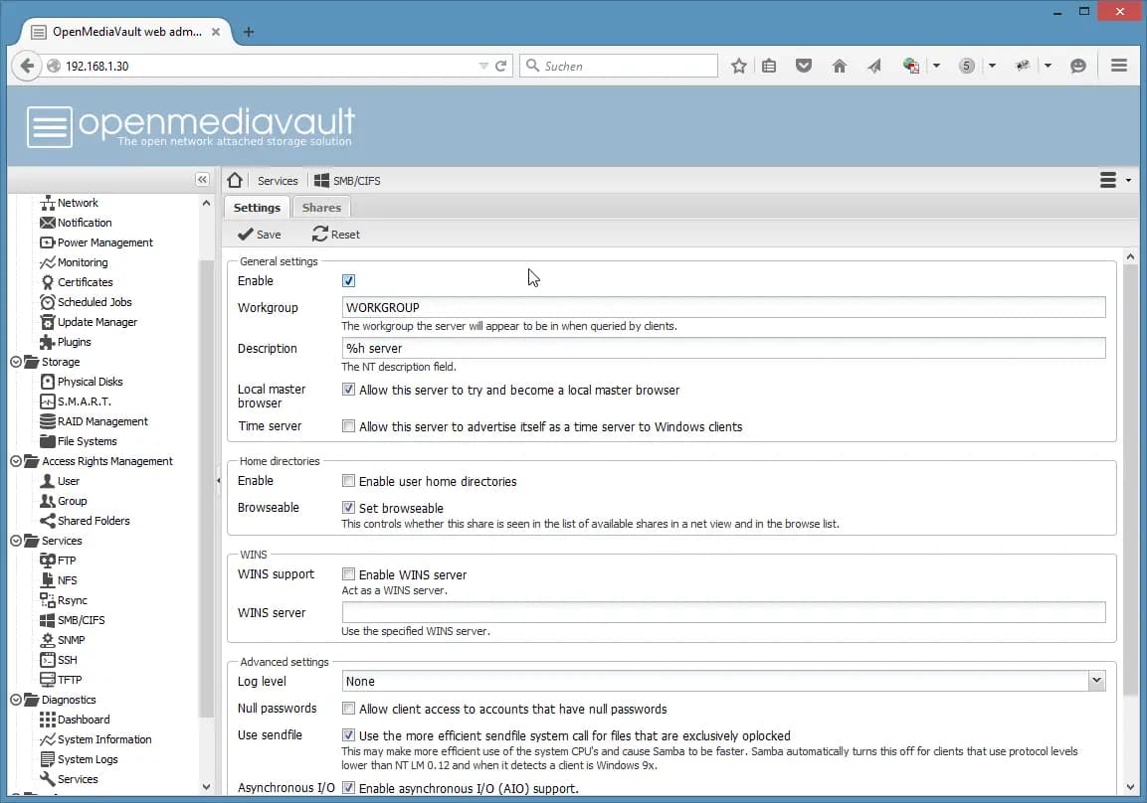Enable user home directories checkbox

click(x=348, y=481)
